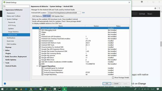Click the browser page vertical scrollbar thumb

pos(161,44)
